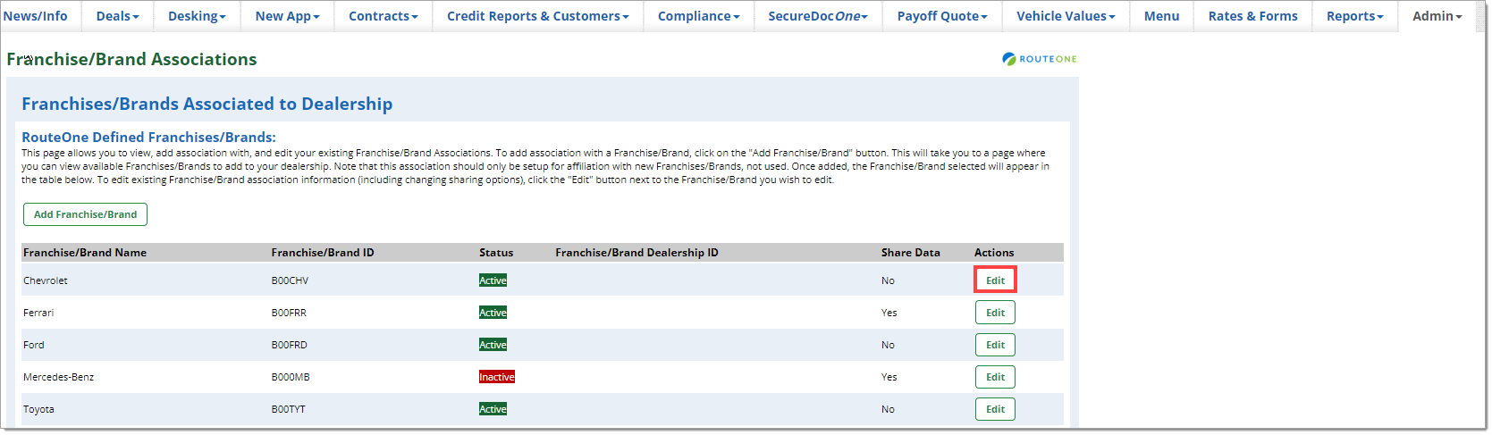Open the Compliance dropdown

coord(698,16)
